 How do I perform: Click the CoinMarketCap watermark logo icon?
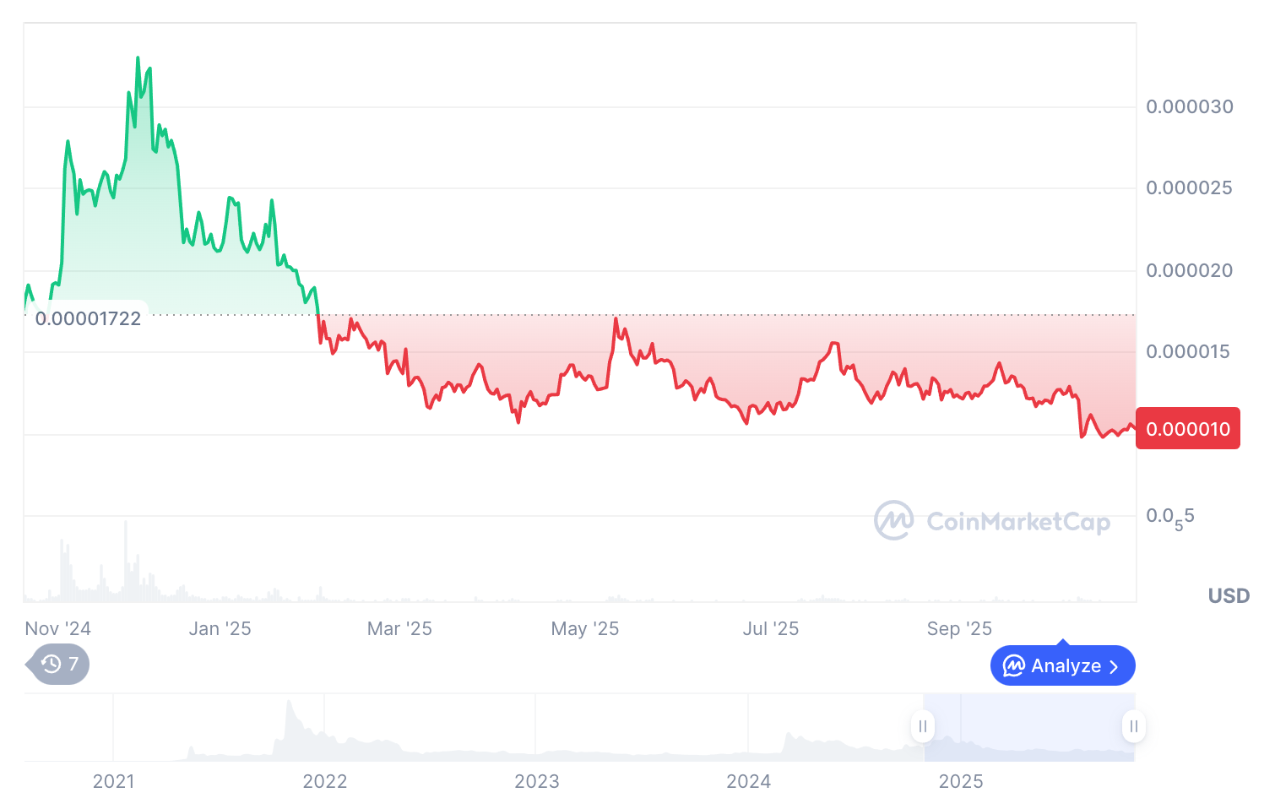click(x=893, y=520)
